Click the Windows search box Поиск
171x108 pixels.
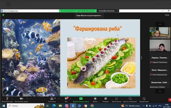click(x=26, y=106)
